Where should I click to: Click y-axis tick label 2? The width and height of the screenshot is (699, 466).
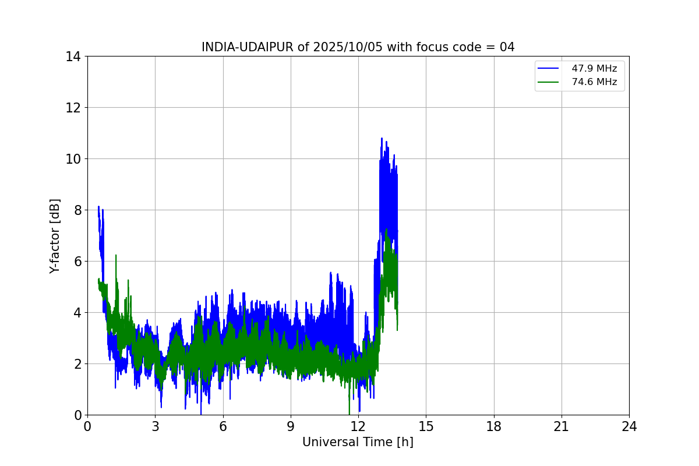point(77,364)
